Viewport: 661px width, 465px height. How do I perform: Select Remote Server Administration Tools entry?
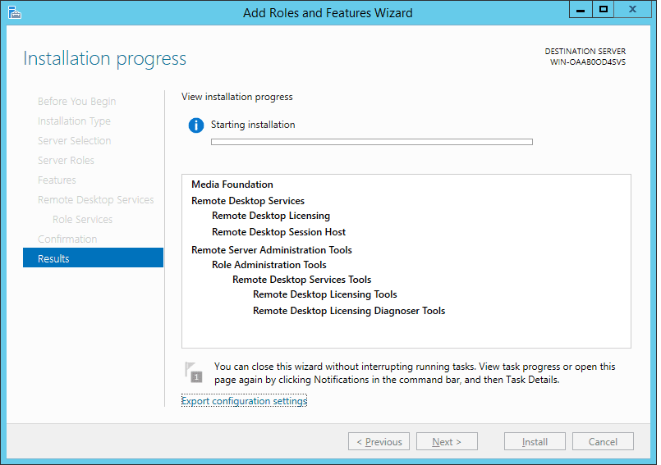click(272, 250)
